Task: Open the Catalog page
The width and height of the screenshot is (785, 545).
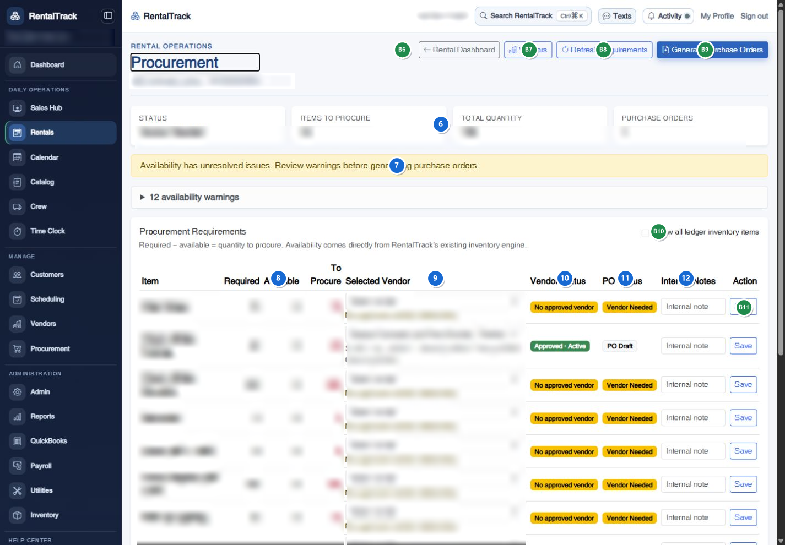Action: [61, 182]
